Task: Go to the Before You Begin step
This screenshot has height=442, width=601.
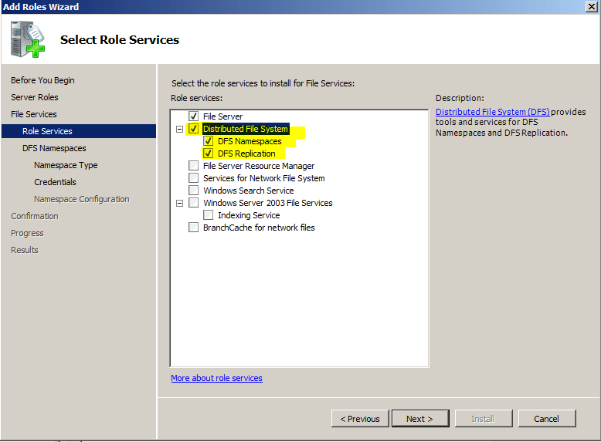Action: [x=42, y=80]
